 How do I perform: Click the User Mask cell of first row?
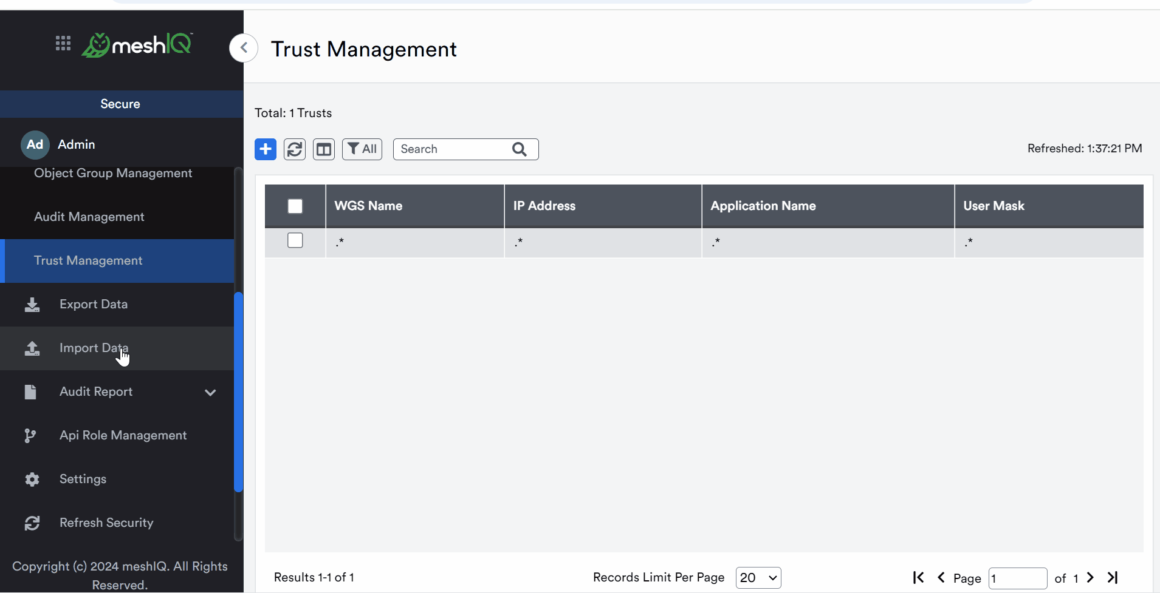(1049, 243)
